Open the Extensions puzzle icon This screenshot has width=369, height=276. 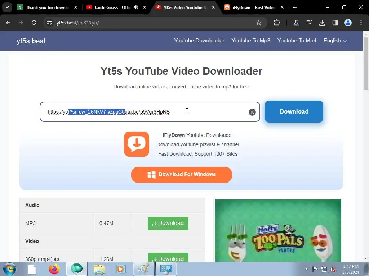277,23
